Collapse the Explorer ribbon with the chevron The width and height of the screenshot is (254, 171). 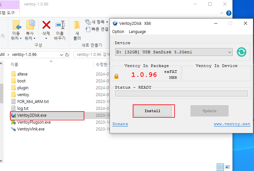coord(222,13)
